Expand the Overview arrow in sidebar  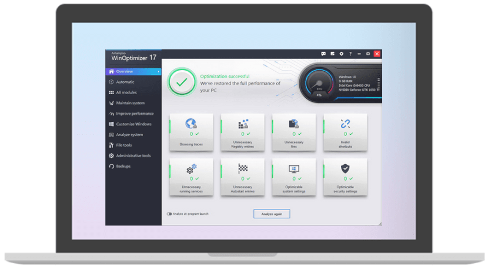point(158,72)
